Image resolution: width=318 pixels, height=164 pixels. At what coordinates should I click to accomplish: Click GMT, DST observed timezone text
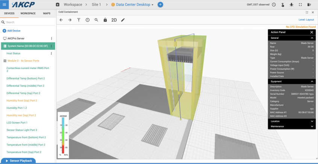(x=258, y=5)
